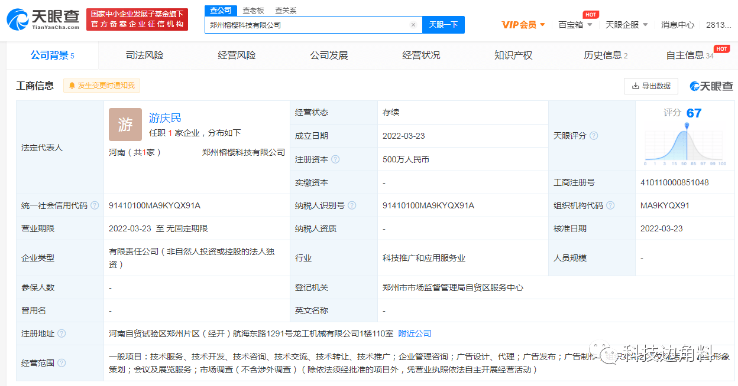Open the 消息中心 message center

point(678,25)
